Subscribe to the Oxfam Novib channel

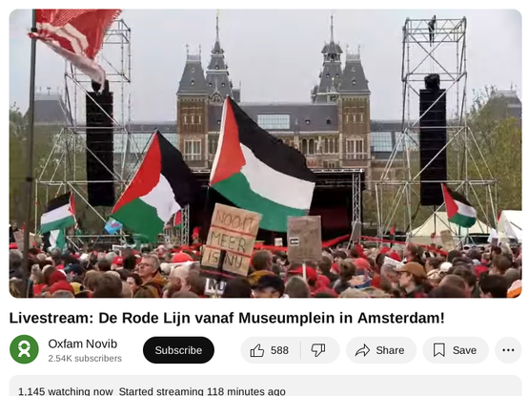(x=178, y=350)
